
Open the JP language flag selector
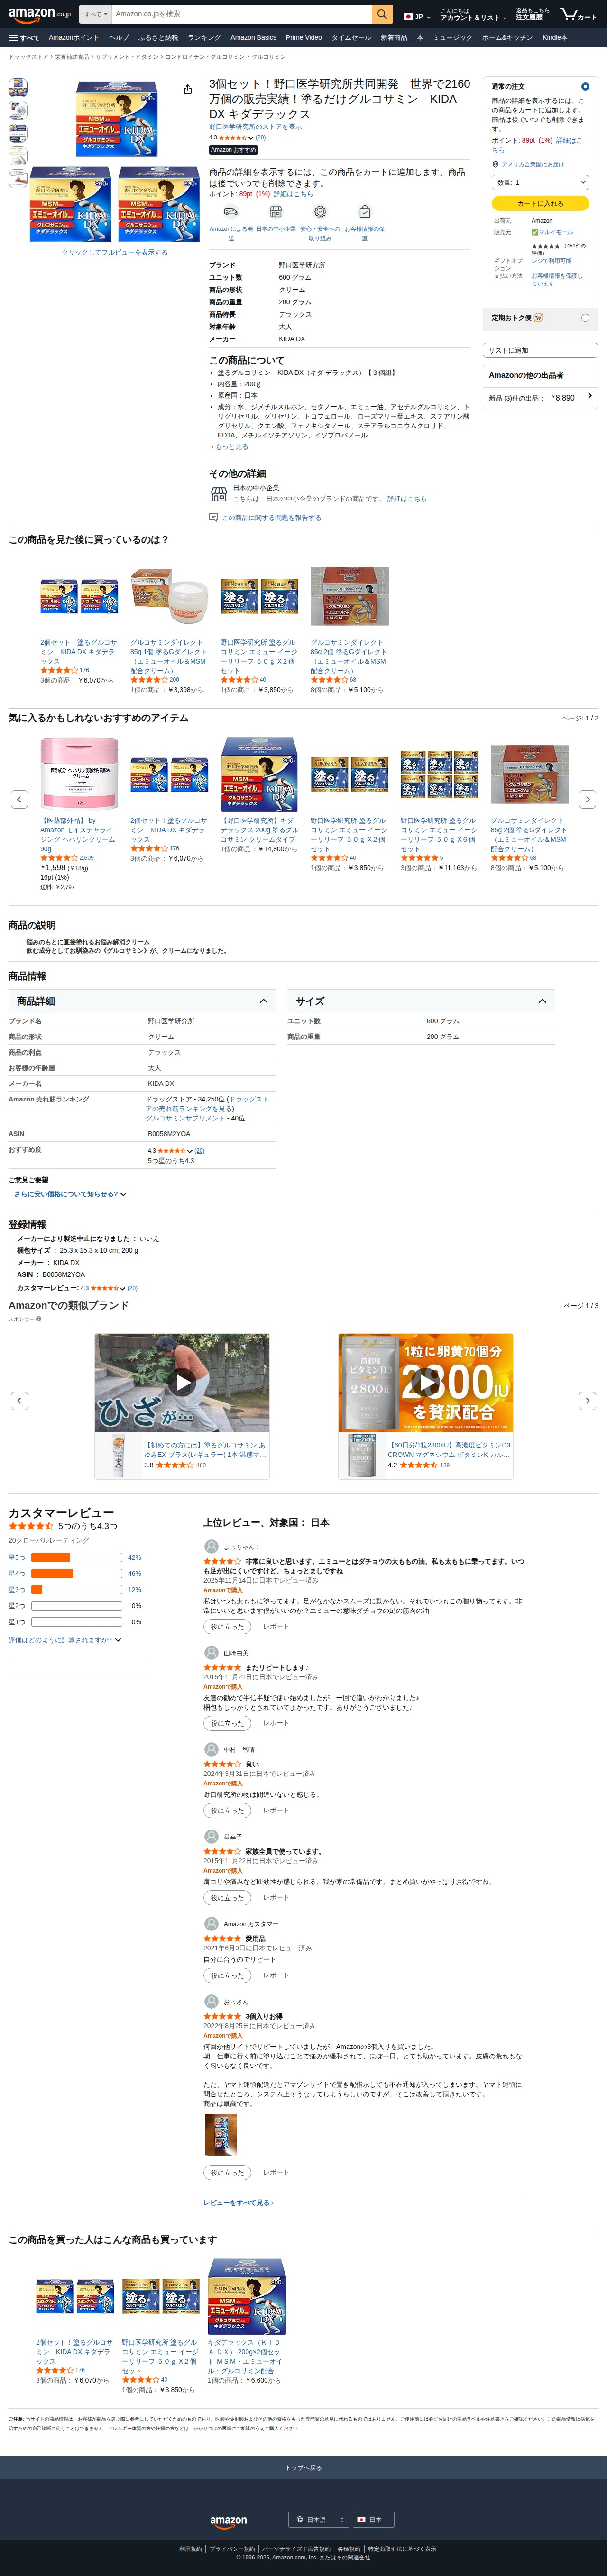[417, 16]
